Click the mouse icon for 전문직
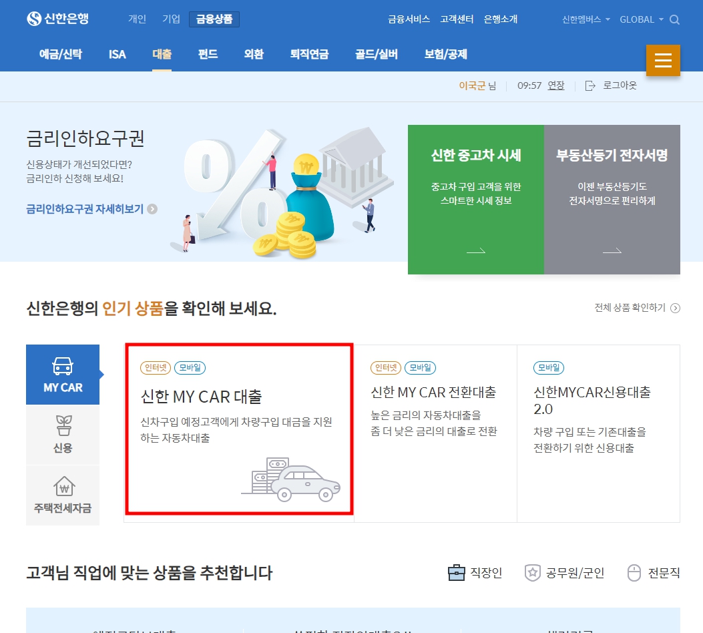703x633 pixels. point(634,572)
